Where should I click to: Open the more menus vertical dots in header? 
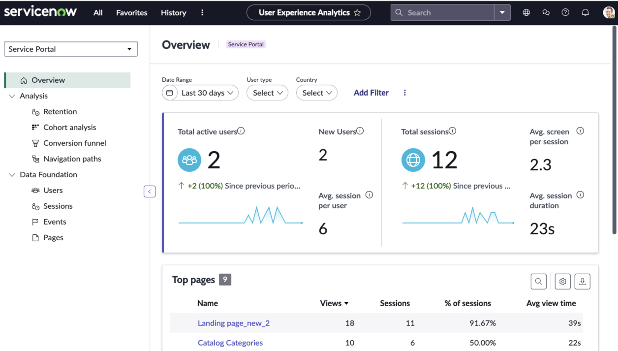point(202,13)
